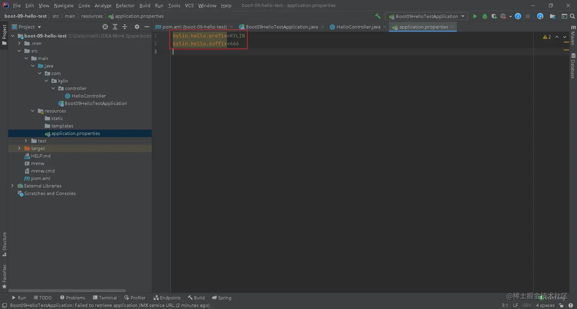The image size is (577, 309).
Task: Open the dropdown arrow next to profiler run icon
Action: (511, 16)
